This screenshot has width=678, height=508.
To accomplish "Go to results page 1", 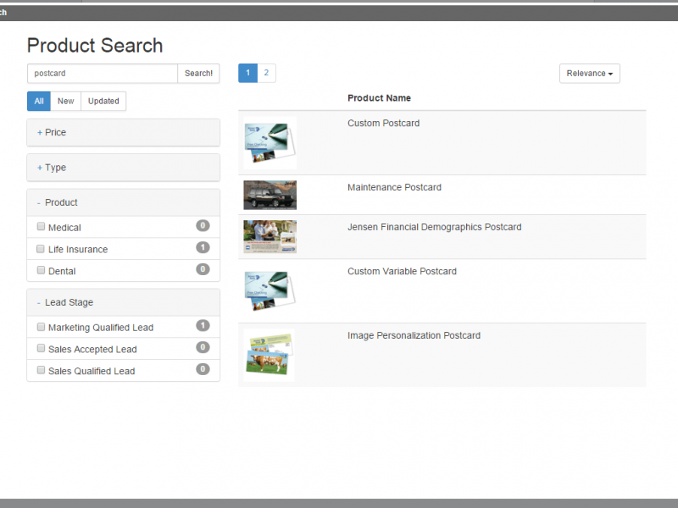I will point(247,73).
